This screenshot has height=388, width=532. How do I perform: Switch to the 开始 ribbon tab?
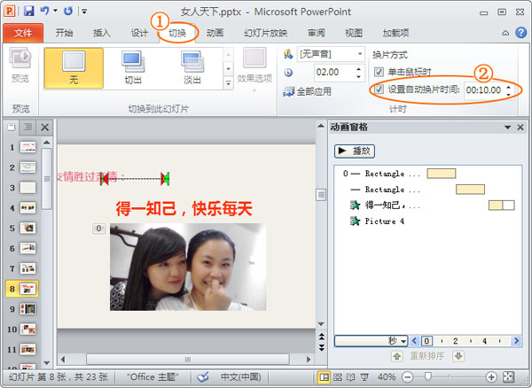pos(64,33)
